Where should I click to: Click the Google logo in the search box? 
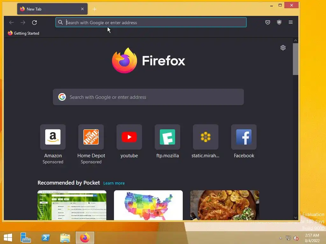coord(62,97)
